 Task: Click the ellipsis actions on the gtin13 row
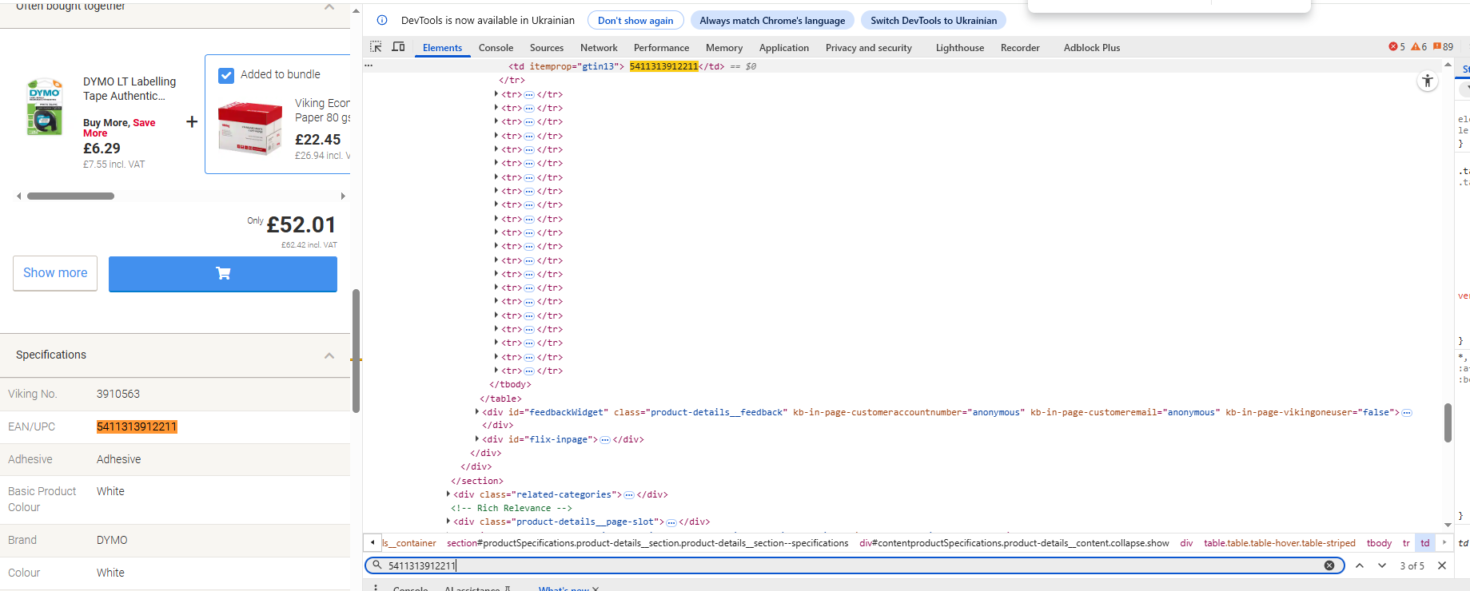368,66
